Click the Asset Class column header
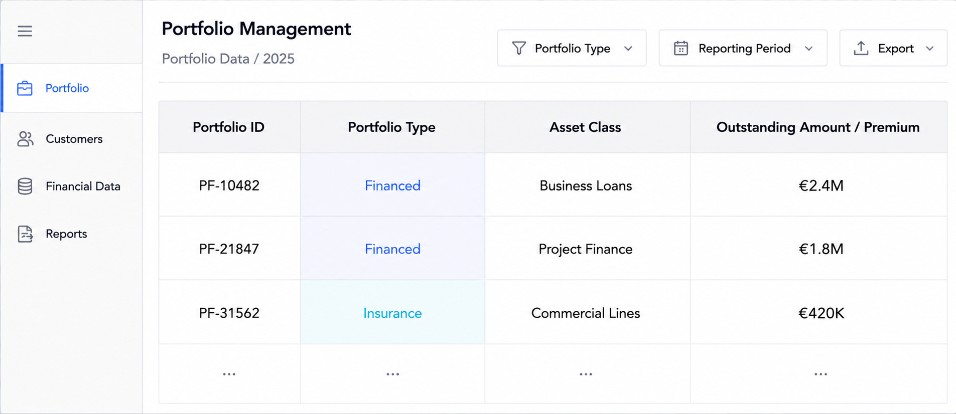The width and height of the screenshot is (956, 414). [585, 127]
